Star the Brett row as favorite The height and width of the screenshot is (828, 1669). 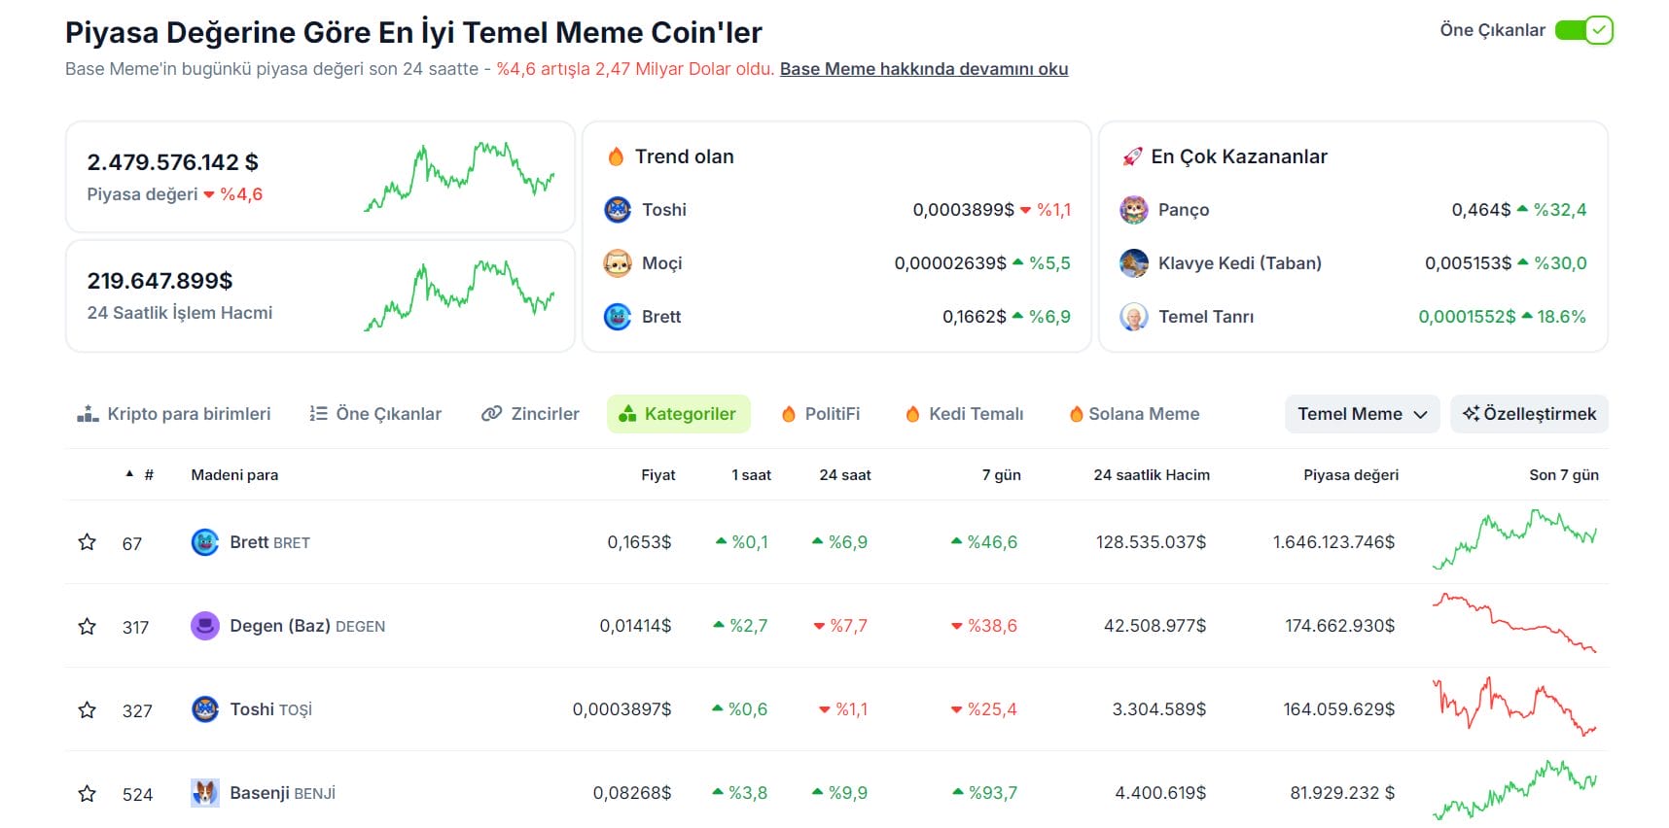tap(88, 542)
